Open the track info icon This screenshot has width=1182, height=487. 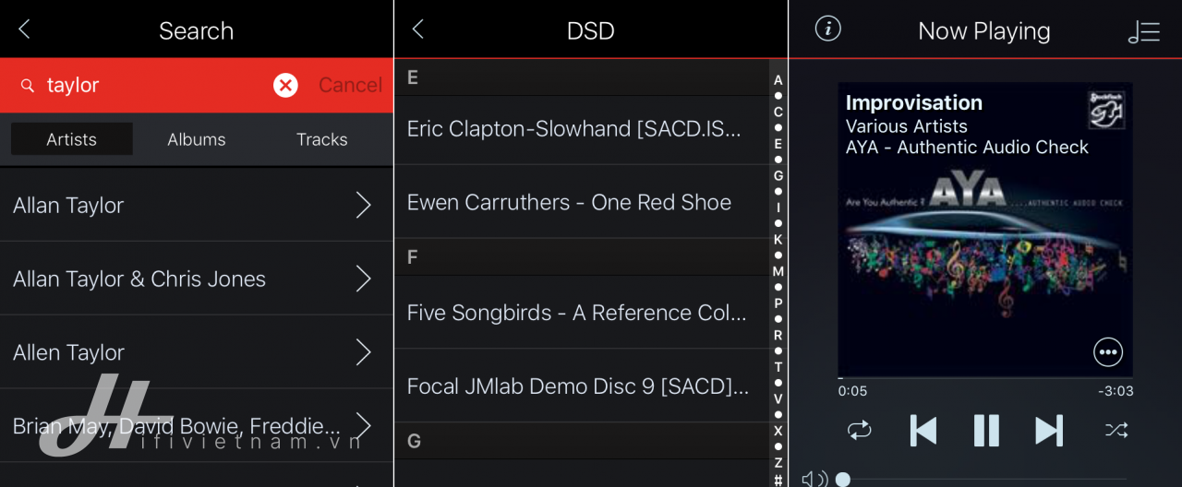click(x=828, y=29)
